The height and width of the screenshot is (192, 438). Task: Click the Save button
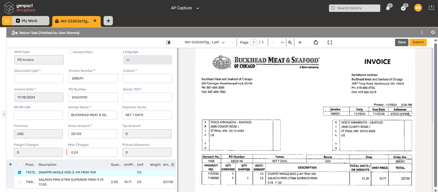402,42
